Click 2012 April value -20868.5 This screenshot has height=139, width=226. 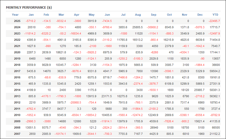(x=75, y=102)
